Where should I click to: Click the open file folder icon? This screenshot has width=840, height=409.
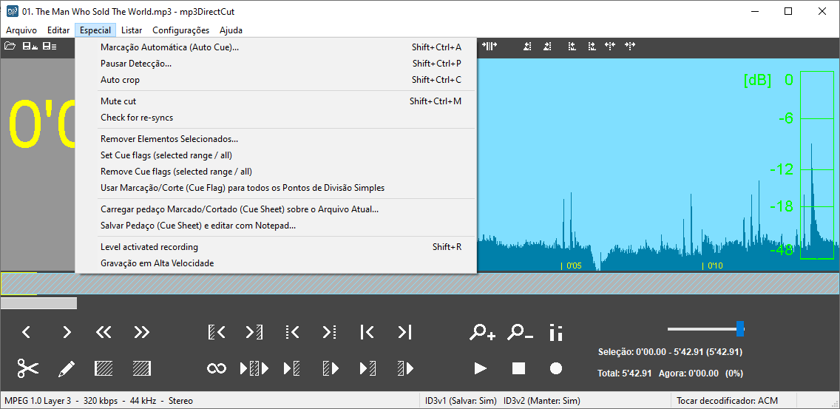[10, 46]
